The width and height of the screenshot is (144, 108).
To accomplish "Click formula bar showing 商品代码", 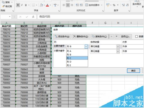I will point(91,17).
